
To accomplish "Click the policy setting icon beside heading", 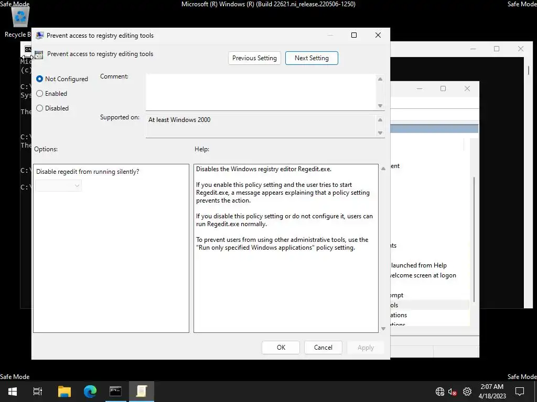I will [x=39, y=54].
